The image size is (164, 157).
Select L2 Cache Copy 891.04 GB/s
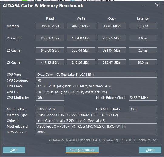coord(112,50)
